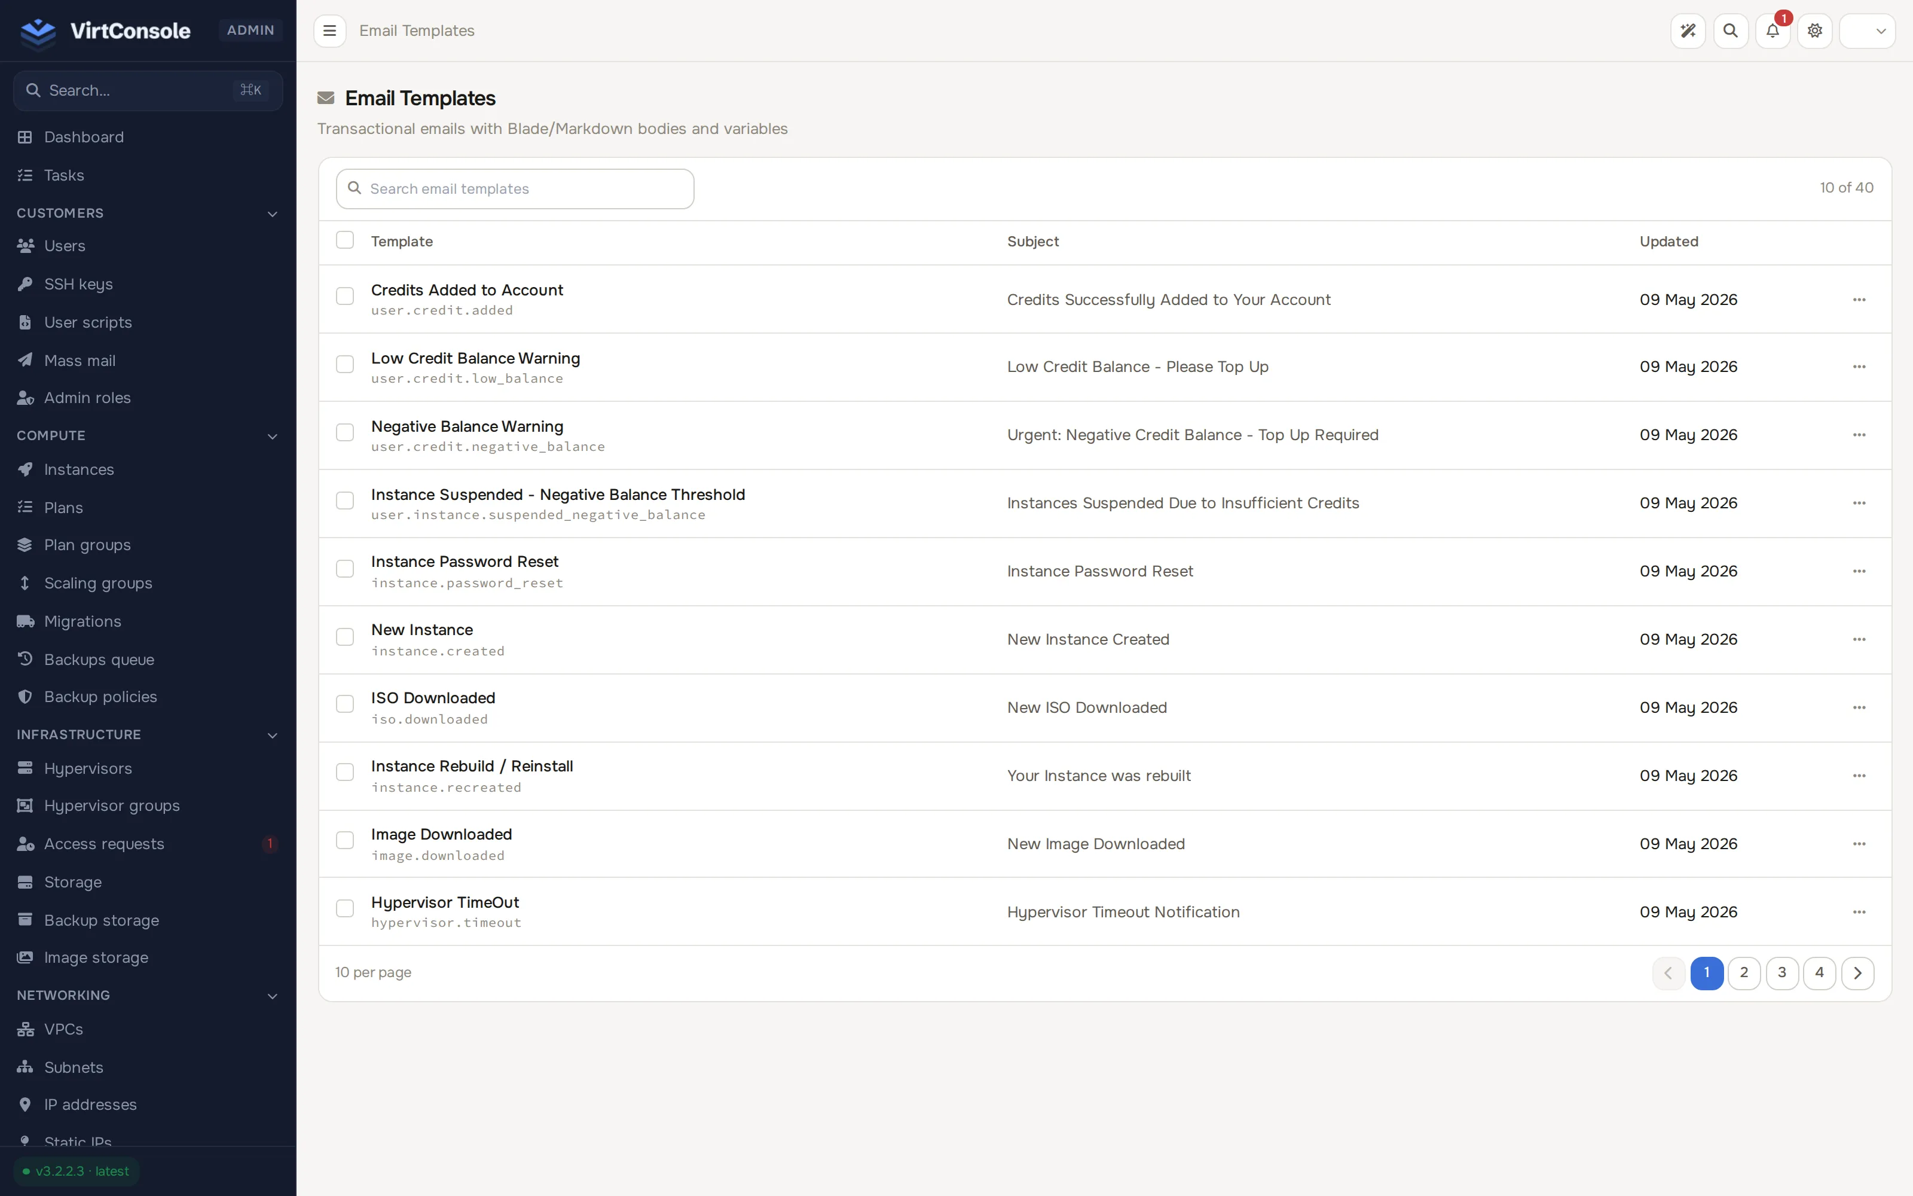Open row actions for Instance Password Reset
1913x1196 pixels.
1859,571
